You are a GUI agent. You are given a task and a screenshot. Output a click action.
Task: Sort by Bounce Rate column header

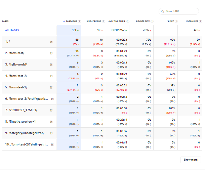point(142,21)
